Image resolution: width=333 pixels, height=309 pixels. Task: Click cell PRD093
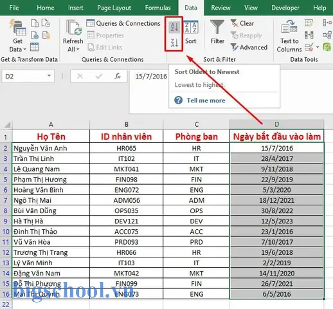click(127, 242)
